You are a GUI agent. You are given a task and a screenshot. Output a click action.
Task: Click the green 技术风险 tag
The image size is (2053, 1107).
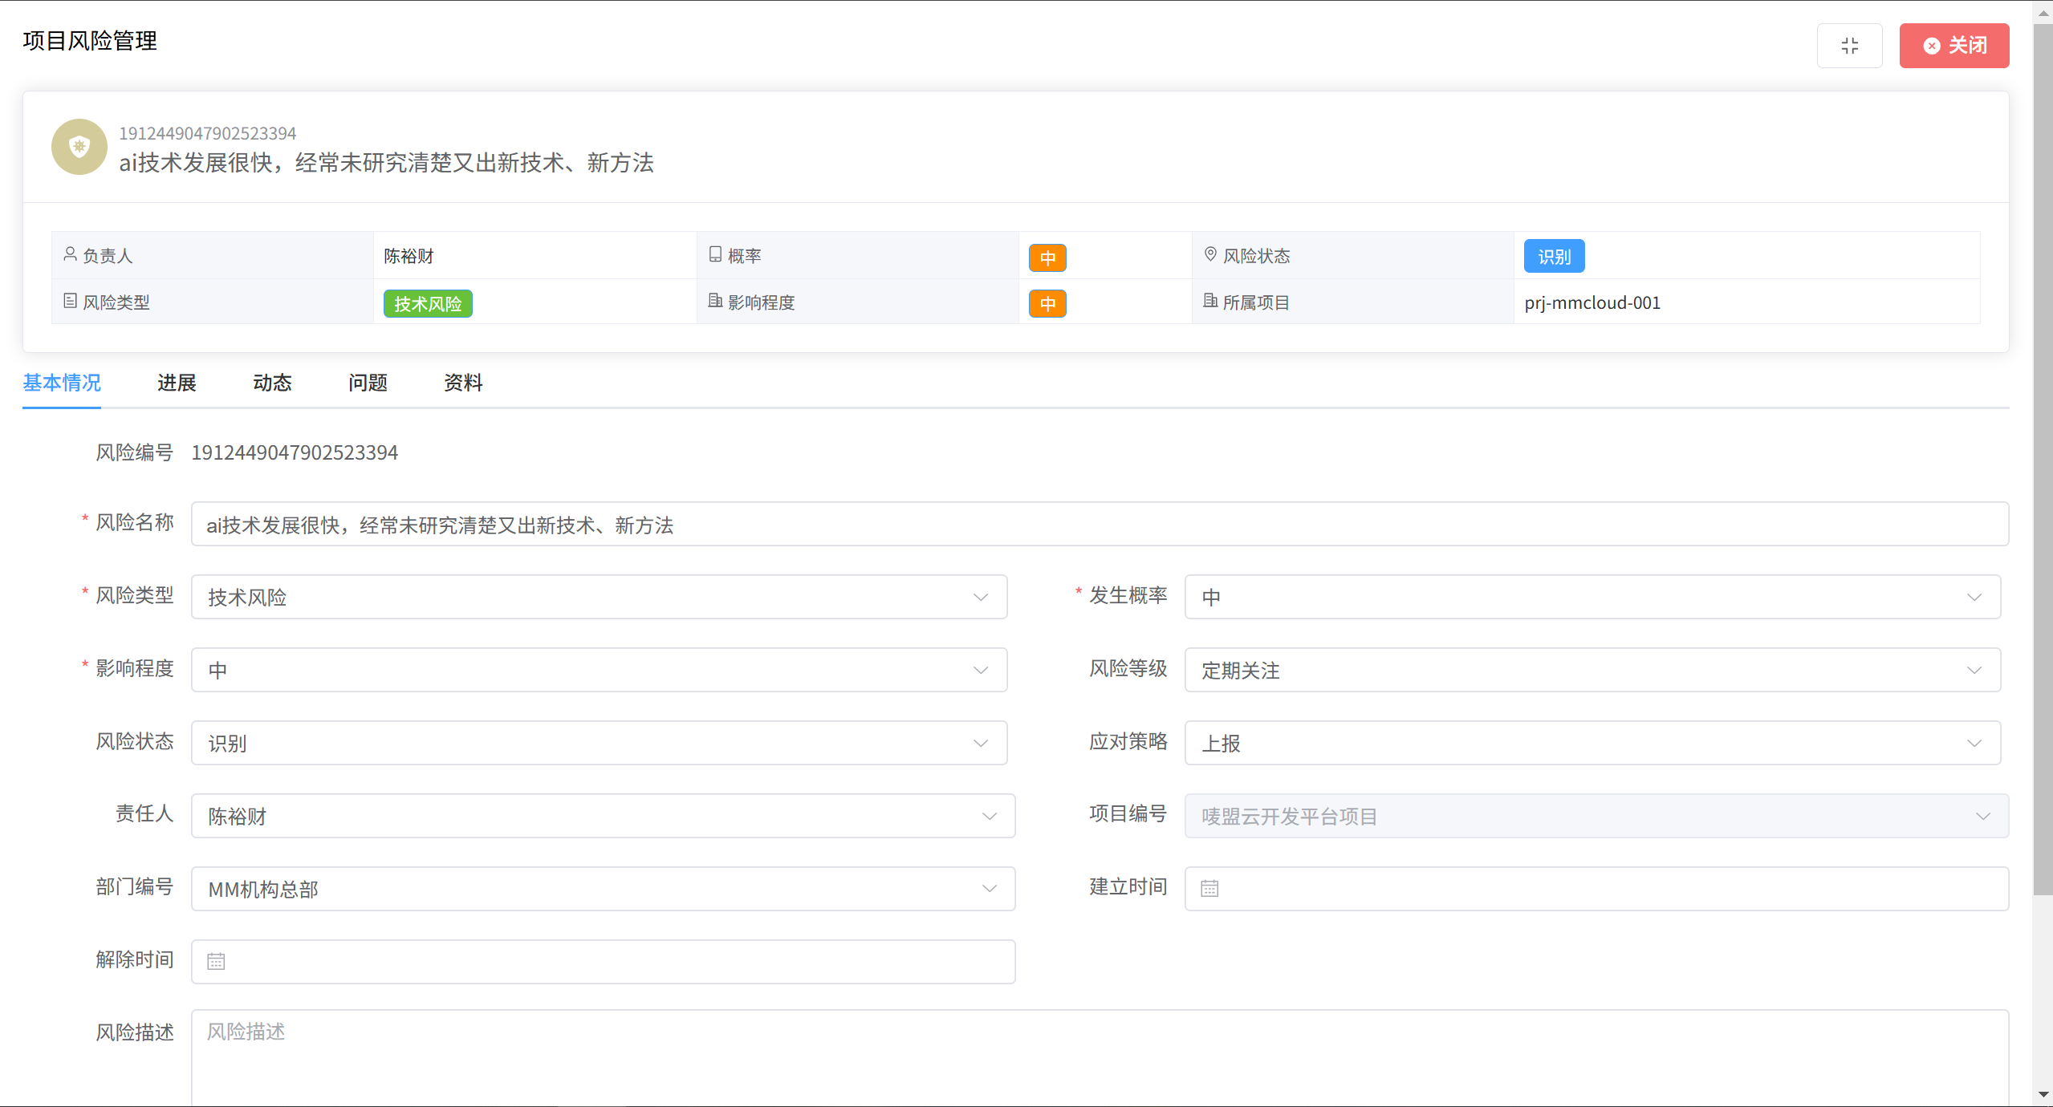(x=428, y=304)
